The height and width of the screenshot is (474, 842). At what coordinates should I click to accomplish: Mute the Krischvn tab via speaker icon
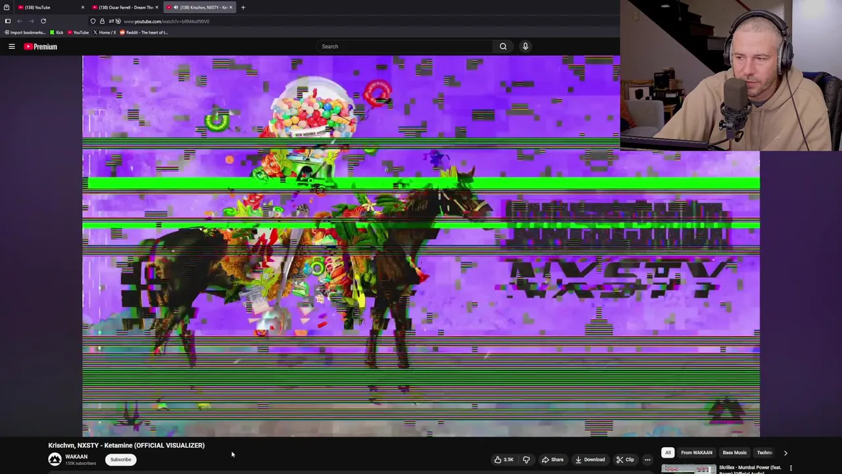tap(176, 7)
